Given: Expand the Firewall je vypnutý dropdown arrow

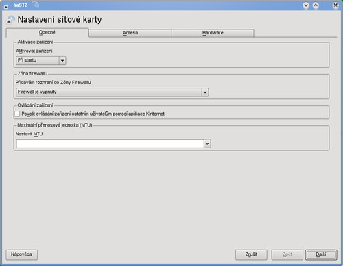Looking at the screenshot, I should point(205,92).
